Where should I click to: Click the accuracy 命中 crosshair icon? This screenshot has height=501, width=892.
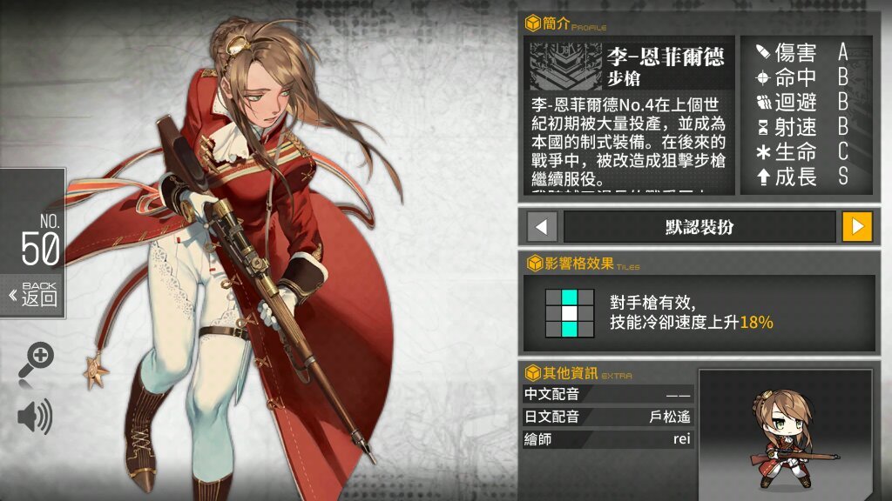click(x=763, y=77)
